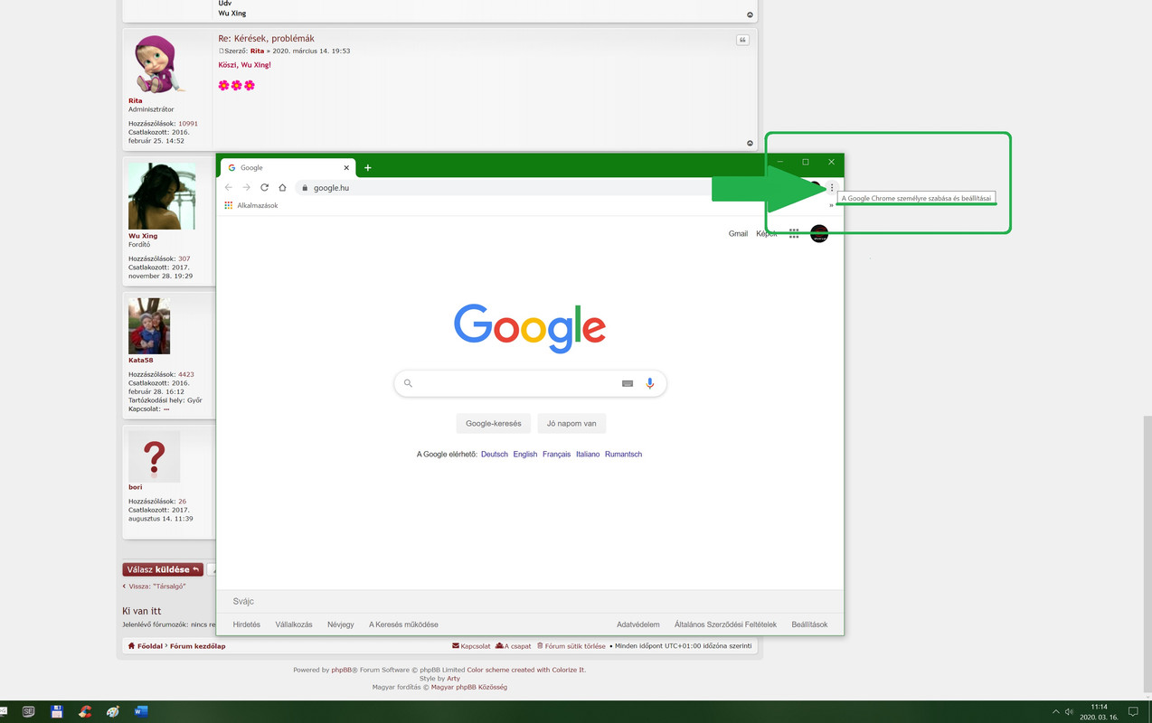Open the Gmail link

(x=738, y=233)
